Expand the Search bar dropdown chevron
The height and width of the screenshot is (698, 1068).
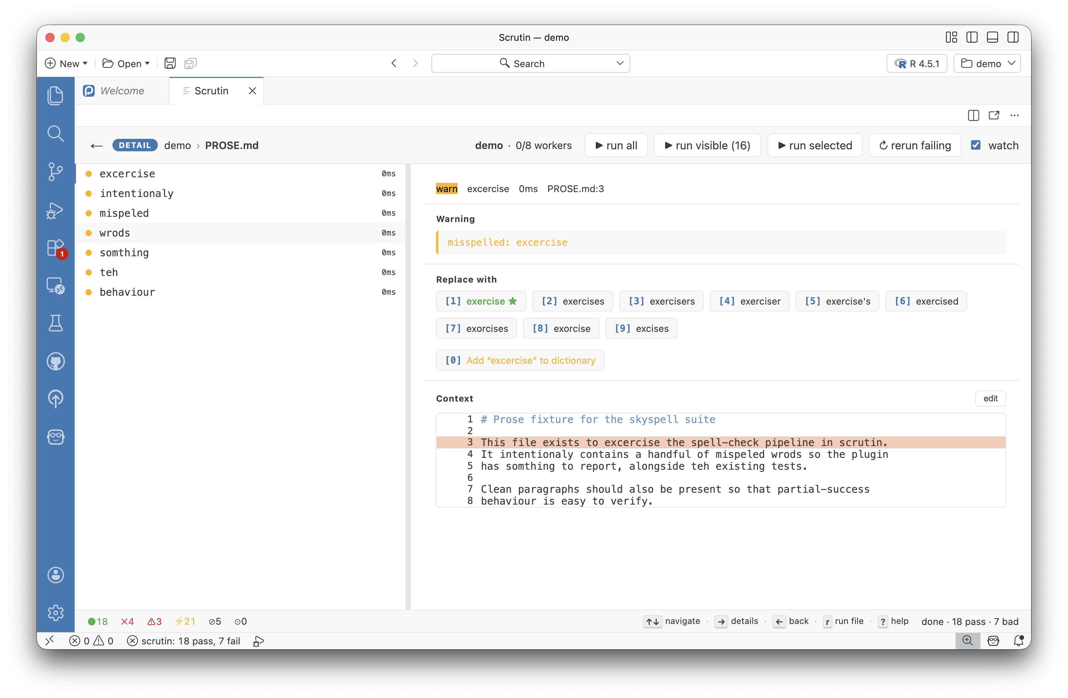click(620, 63)
